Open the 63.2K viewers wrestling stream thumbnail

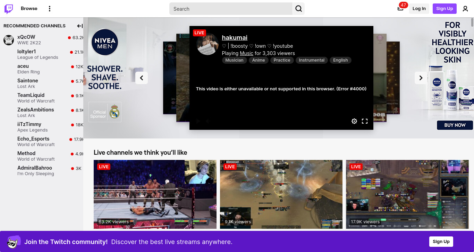click(x=155, y=194)
